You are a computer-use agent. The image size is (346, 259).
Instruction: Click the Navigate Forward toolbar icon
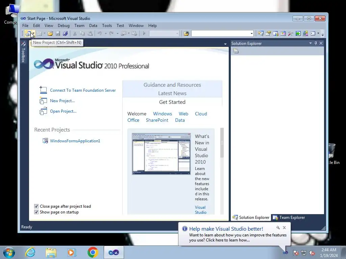point(134,33)
